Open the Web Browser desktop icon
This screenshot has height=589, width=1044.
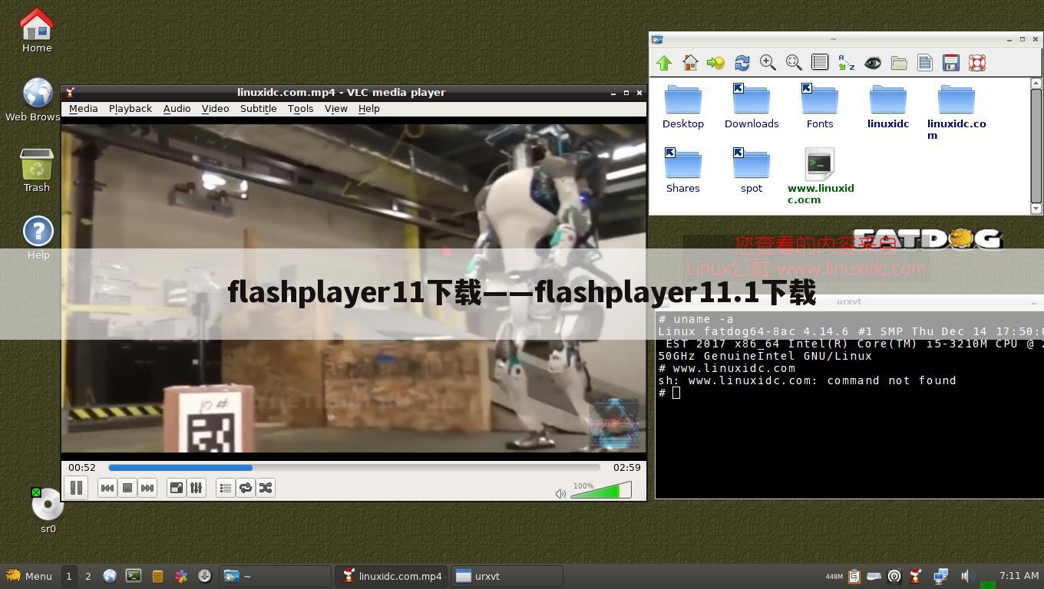36,100
